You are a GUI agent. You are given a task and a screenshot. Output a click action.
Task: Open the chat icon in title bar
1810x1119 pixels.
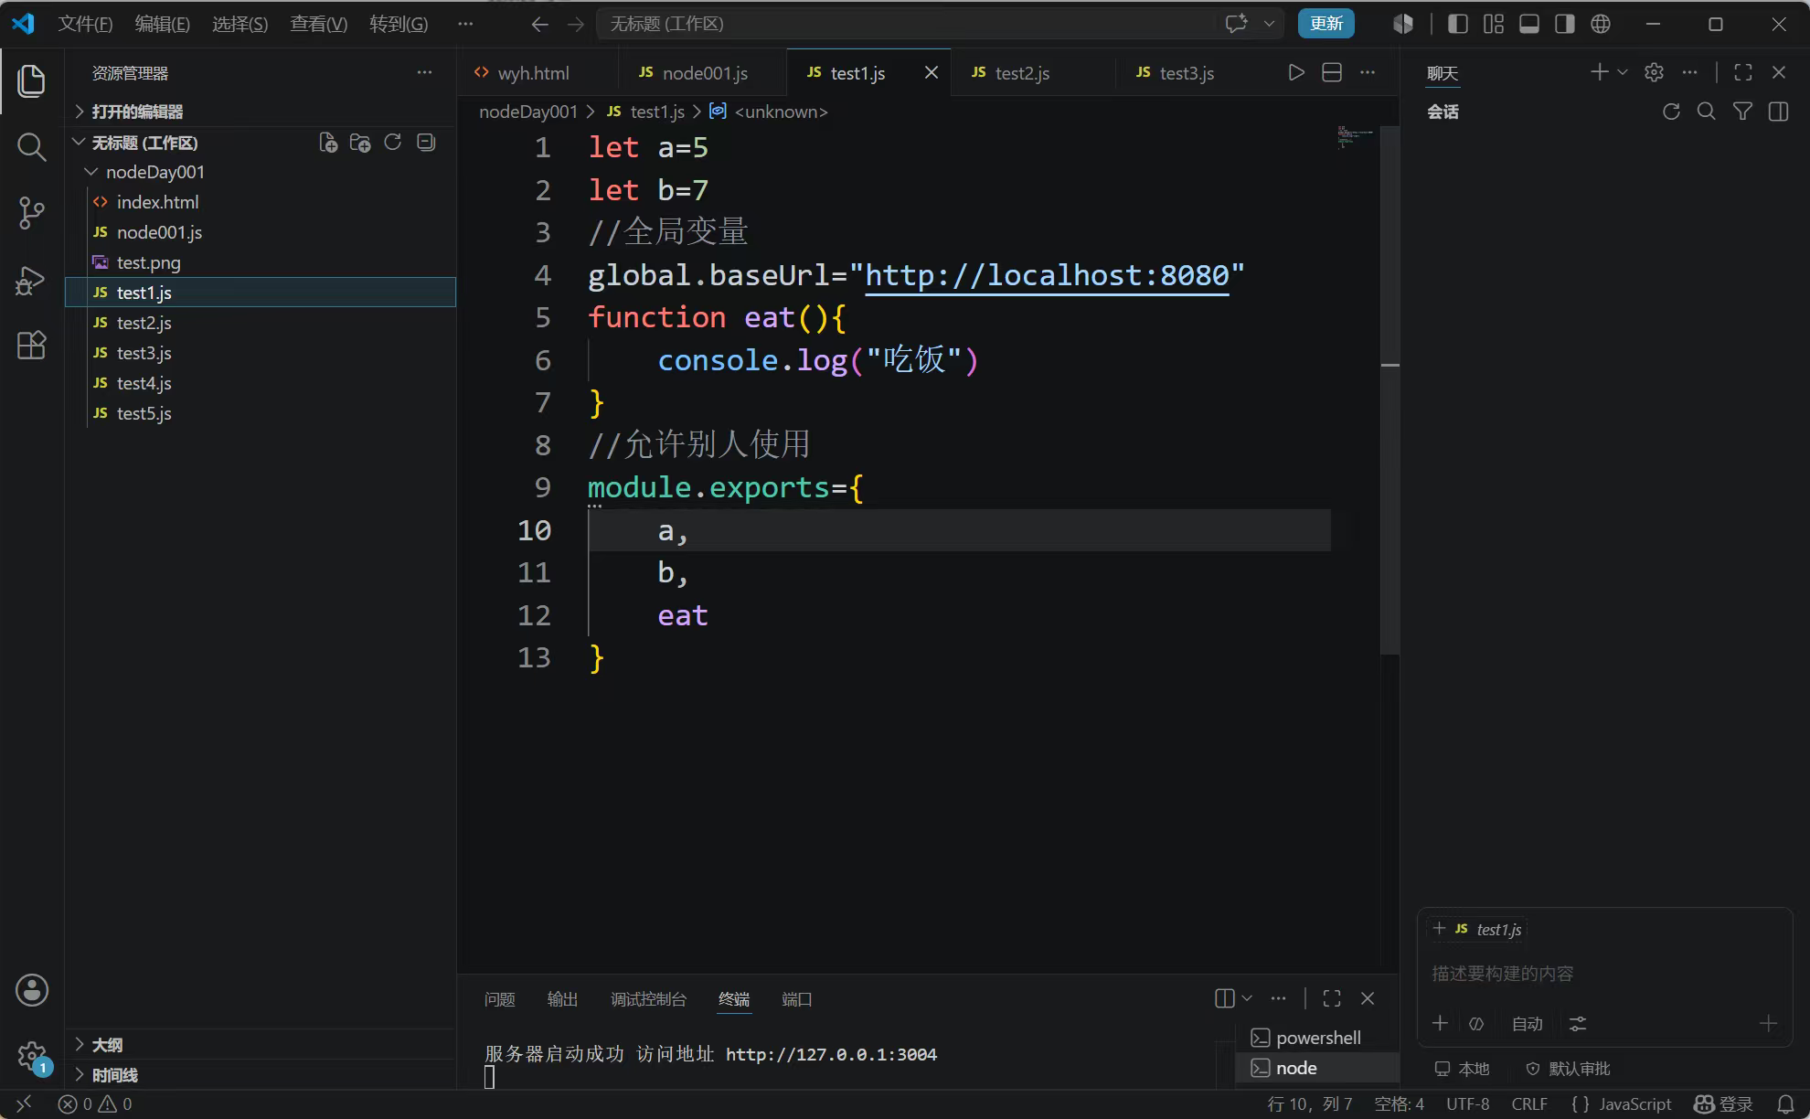(1237, 24)
